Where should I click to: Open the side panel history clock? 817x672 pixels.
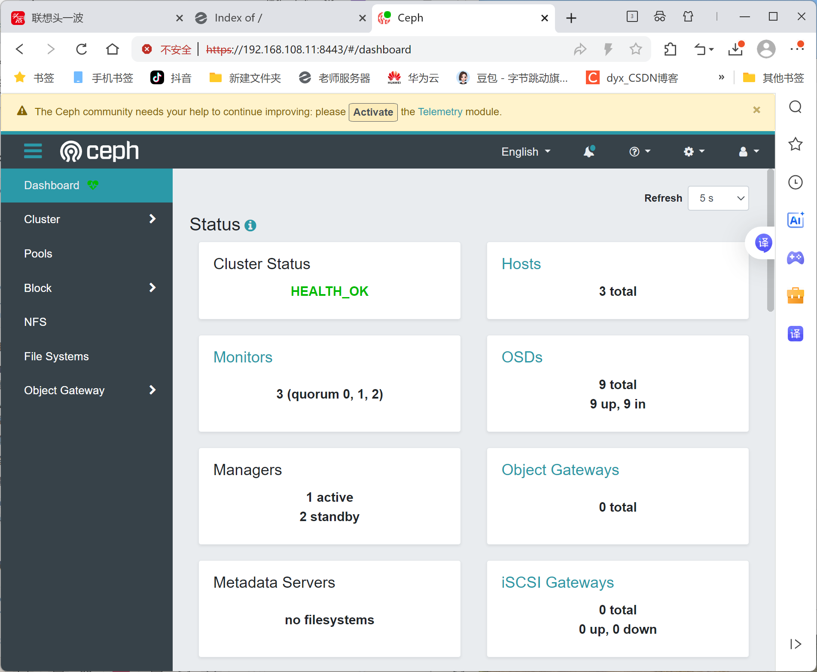click(x=796, y=182)
